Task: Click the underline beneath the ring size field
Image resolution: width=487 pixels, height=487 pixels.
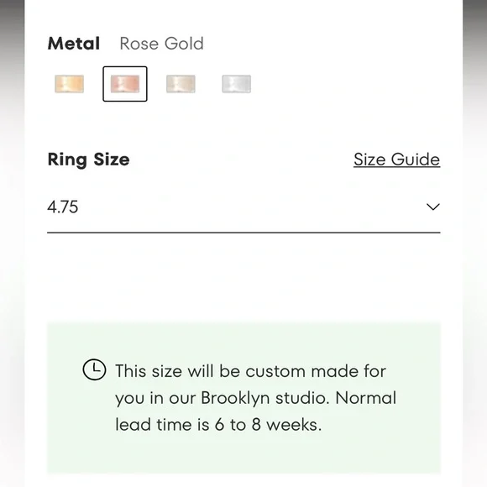Action: pos(243,232)
